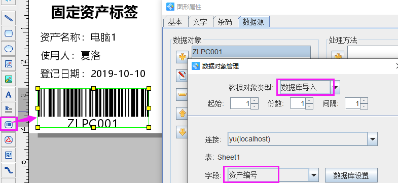Switch to the 基本 tab
The image size is (398, 183).
(x=175, y=22)
